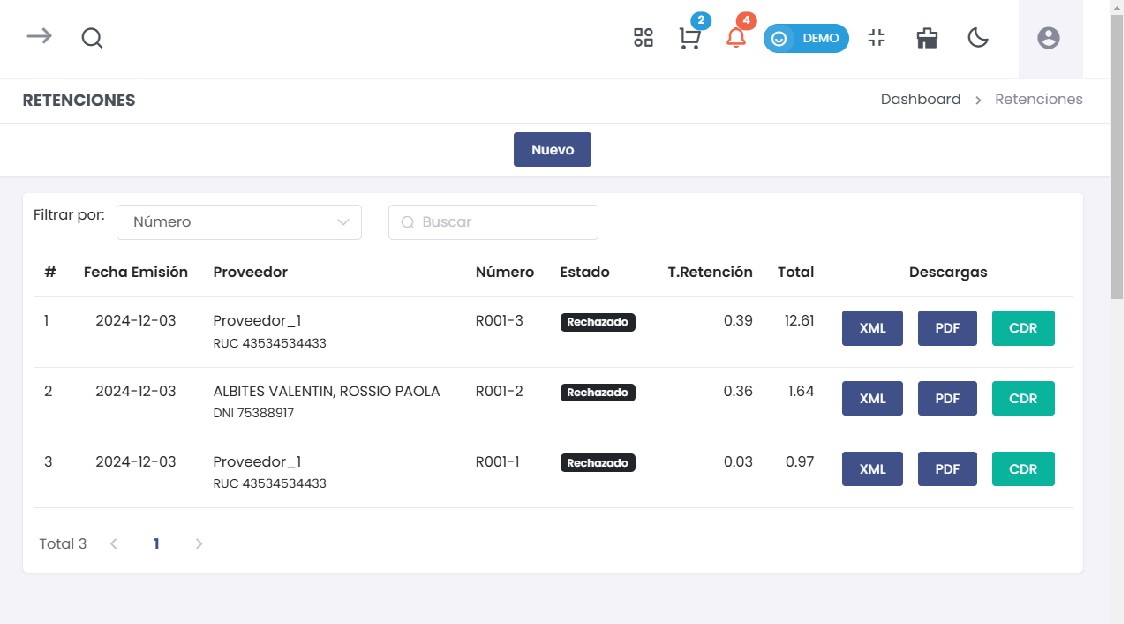Go to the previous pagination page arrow

click(x=114, y=543)
